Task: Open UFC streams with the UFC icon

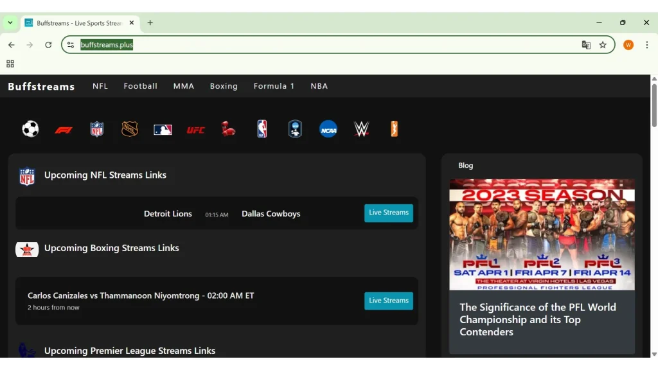Action: (195, 129)
